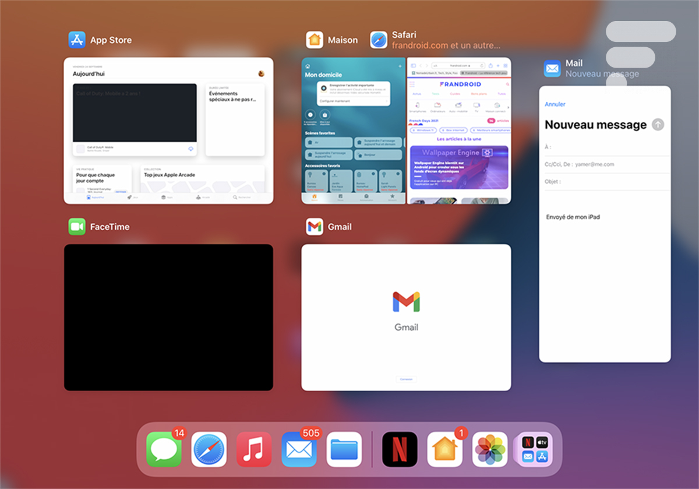Viewport: 699px width, 489px height.
Task: Tap the 'French Days 2021' label
Action: (x=424, y=121)
